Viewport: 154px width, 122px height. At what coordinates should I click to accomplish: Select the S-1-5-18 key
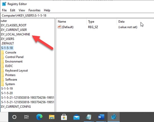coord(7,48)
